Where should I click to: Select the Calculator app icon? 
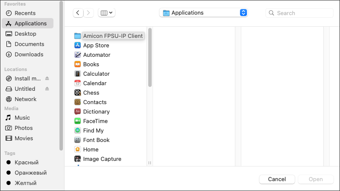click(78, 74)
